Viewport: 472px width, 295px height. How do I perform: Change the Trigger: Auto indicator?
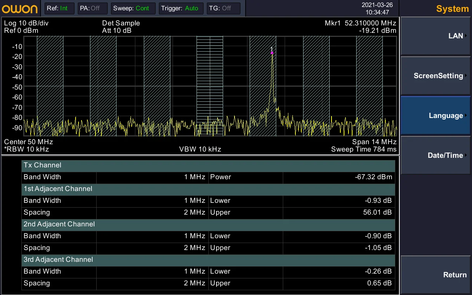pyautogui.click(x=181, y=8)
